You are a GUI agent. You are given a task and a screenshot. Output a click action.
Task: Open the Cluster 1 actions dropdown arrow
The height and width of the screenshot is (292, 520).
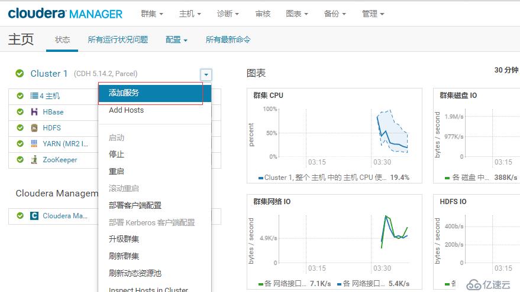(x=206, y=75)
